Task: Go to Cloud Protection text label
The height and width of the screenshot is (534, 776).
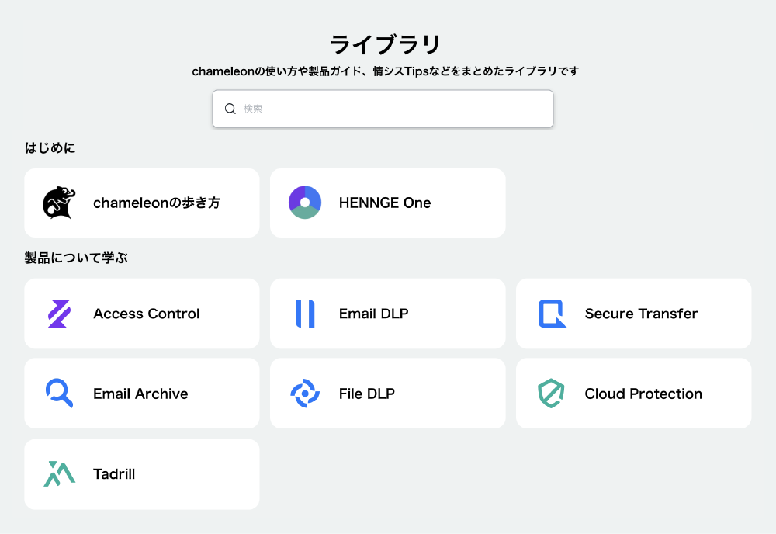Action: (x=643, y=394)
